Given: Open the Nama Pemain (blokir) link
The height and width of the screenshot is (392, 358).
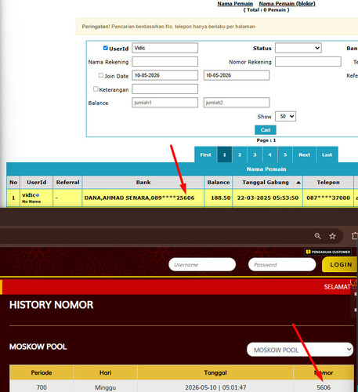Looking at the screenshot, I should click(x=287, y=4).
